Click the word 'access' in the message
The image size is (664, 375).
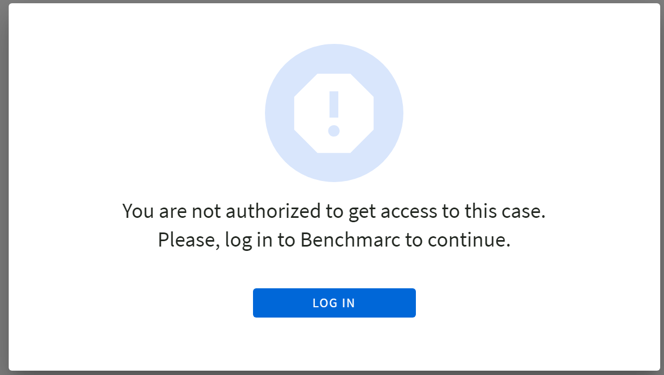click(x=409, y=211)
